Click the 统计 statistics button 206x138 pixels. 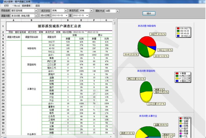tap(149, 13)
